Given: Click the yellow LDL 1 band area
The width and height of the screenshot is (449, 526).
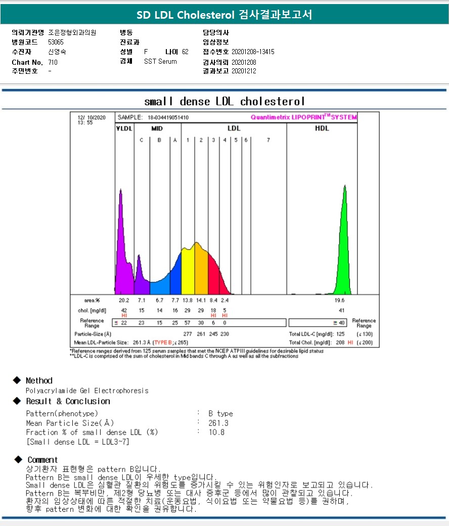Looking at the screenshot, I should pos(188,272).
